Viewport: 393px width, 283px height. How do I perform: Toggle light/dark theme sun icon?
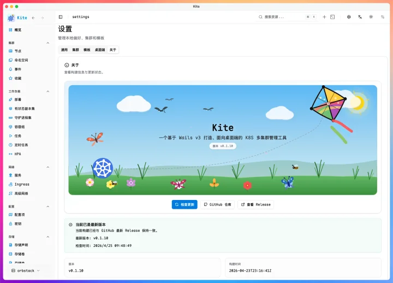[371, 17]
